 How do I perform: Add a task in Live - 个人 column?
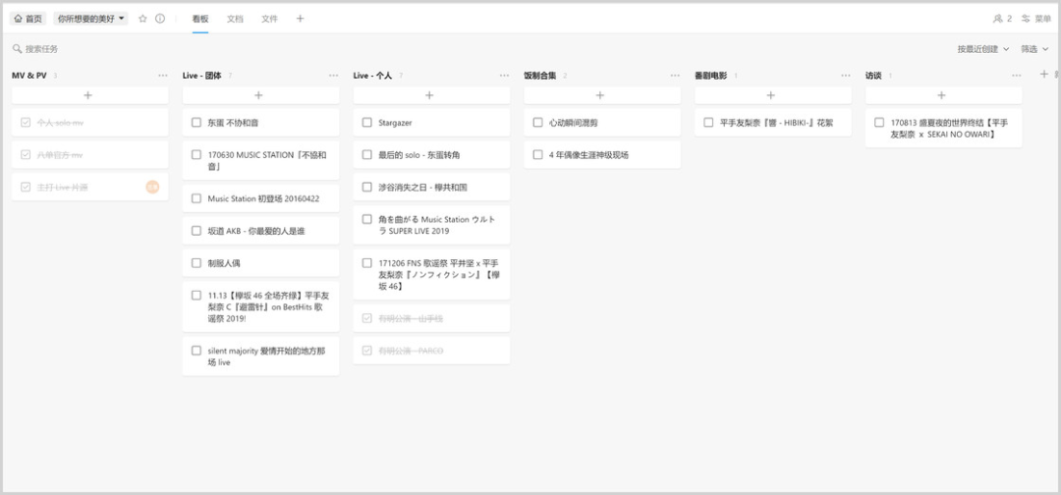[x=431, y=95]
